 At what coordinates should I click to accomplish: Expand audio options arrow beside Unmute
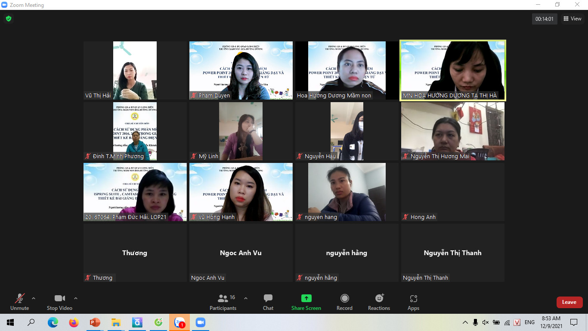pos(34,298)
